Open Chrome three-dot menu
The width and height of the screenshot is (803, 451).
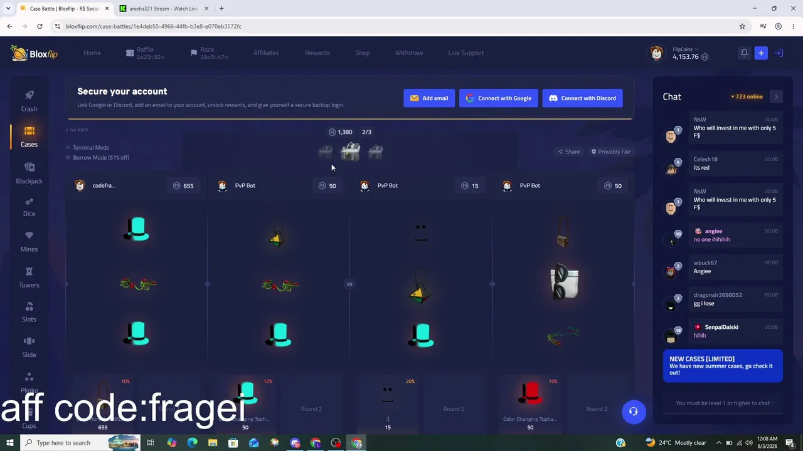click(x=794, y=26)
